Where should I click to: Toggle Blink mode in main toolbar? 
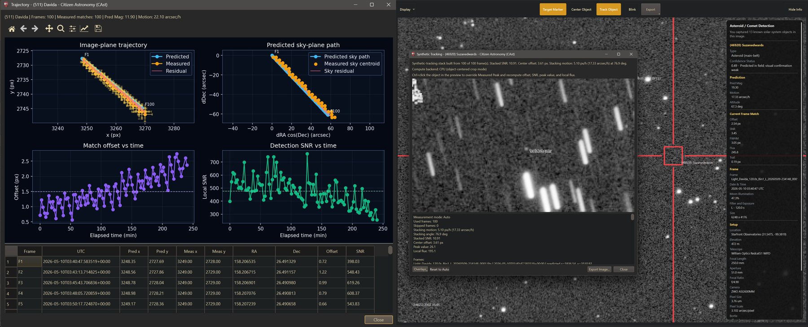tap(632, 9)
